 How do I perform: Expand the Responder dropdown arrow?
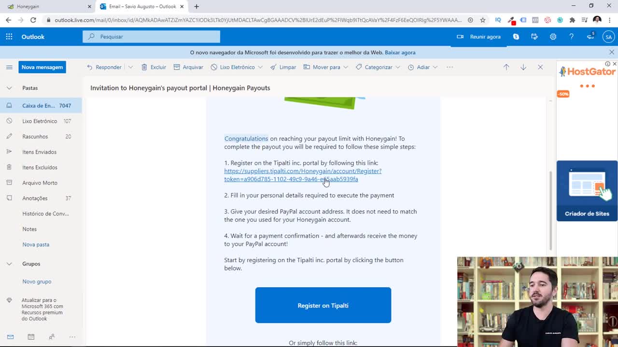coord(130,67)
